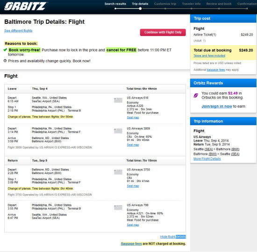Click Total time: 6hr 44min text
The width and height of the screenshot is (257, 252).
[x=142, y=89]
